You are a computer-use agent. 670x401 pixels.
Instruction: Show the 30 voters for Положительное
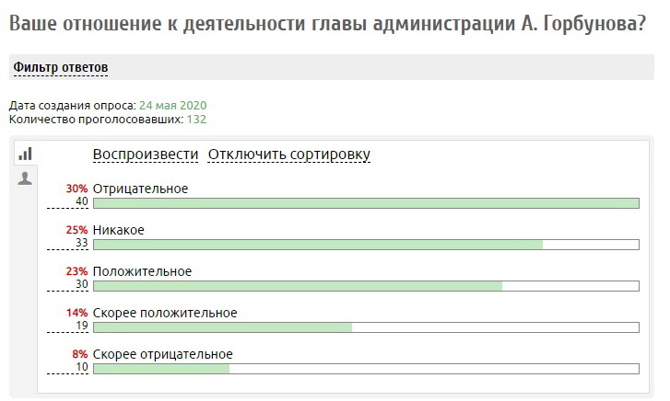click(81, 285)
